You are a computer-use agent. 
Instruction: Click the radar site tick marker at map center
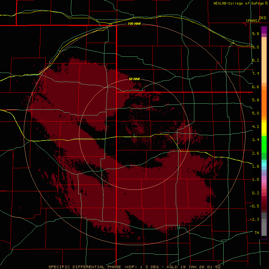click(134, 135)
